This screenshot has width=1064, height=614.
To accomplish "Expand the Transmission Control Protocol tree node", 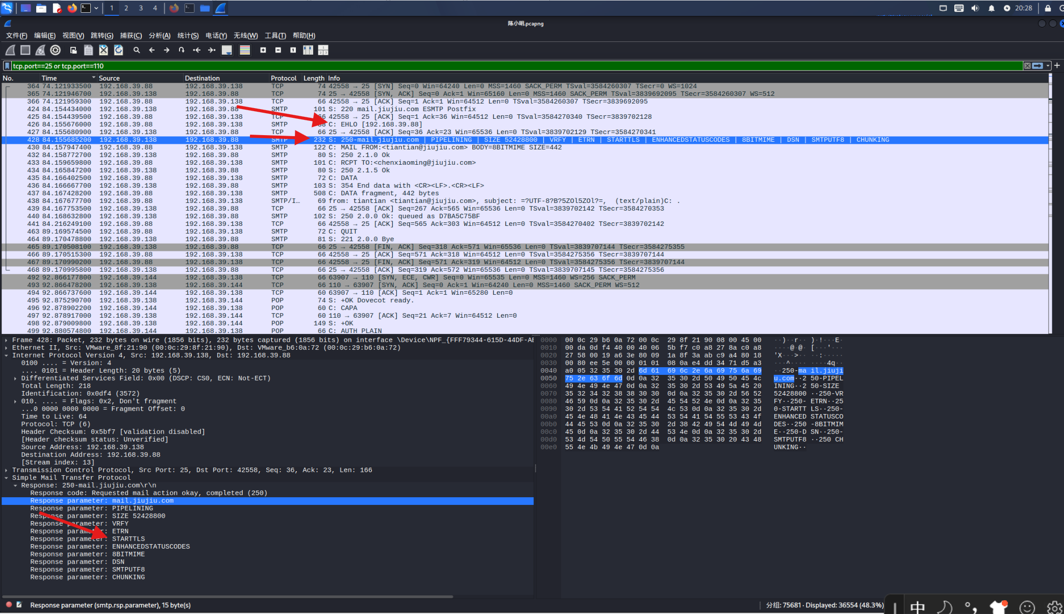I will pos(6,470).
